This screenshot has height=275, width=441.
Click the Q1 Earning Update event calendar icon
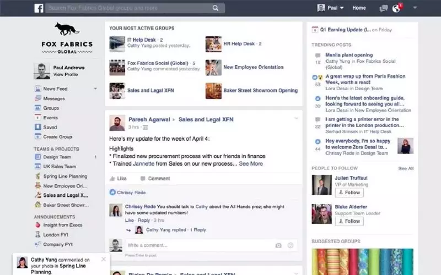pyautogui.click(x=315, y=30)
